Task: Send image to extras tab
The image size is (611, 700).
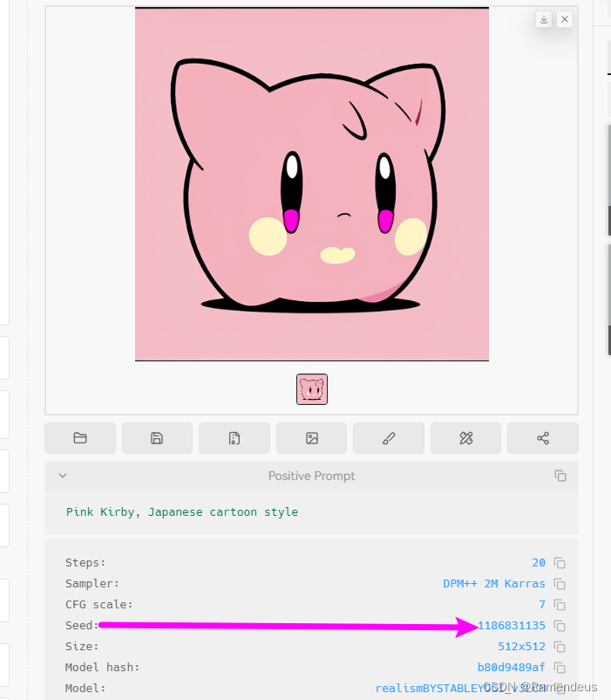Action: pos(465,438)
